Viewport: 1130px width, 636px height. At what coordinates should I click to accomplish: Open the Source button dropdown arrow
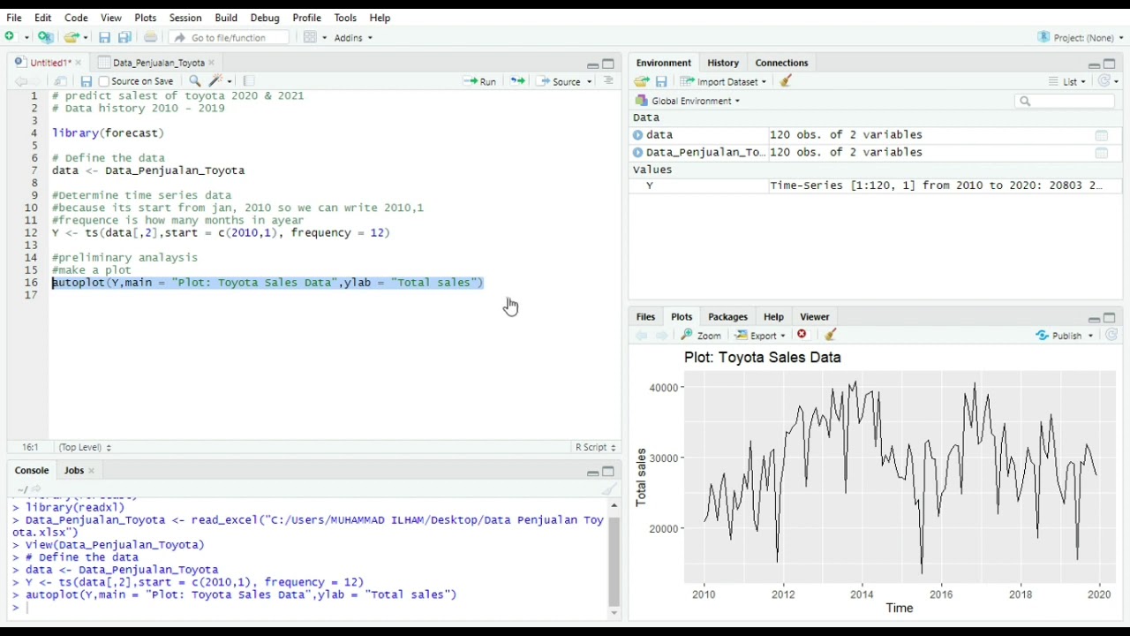tap(590, 81)
